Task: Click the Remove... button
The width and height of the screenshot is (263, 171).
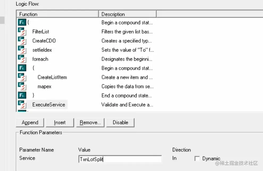Action: click(90, 123)
